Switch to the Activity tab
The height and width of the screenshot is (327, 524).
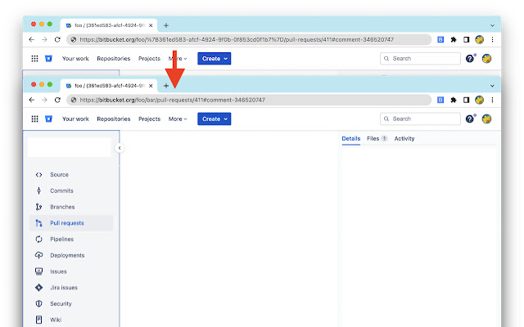click(404, 138)
